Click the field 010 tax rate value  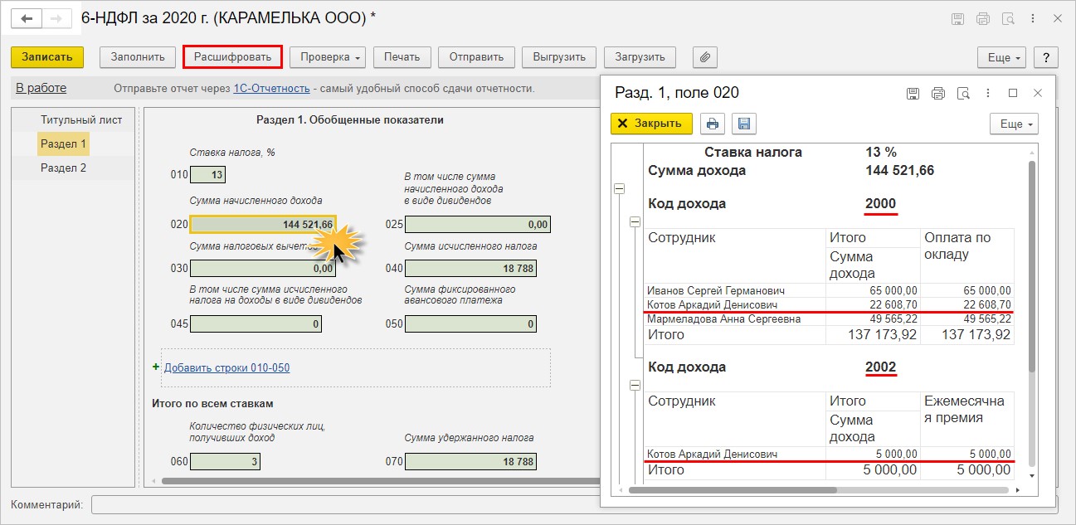[x=207, y=175]
